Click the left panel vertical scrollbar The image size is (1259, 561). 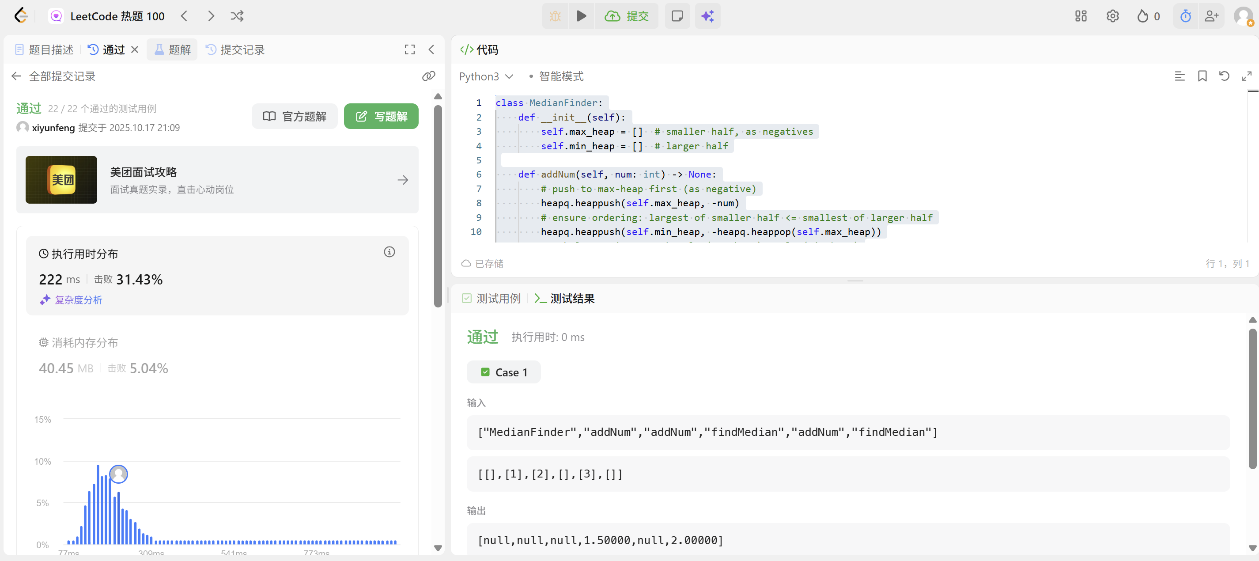(438, 205)
